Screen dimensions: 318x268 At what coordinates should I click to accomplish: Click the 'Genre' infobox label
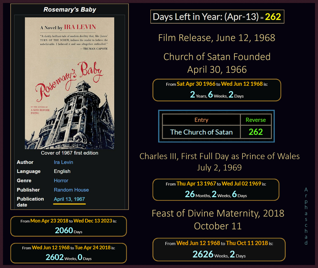[24, 181]
